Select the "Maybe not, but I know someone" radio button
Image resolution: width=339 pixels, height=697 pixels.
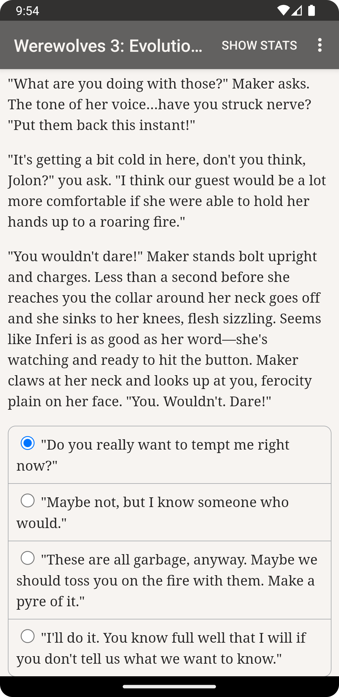(x=28, y=500)
